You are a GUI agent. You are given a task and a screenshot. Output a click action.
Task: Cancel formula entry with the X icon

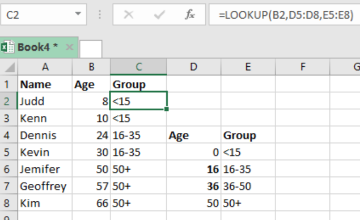129,15
